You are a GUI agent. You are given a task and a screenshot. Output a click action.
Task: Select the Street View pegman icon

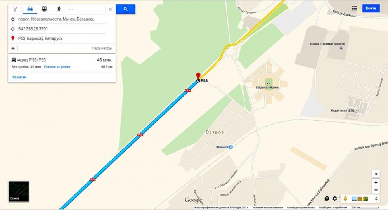(345, 199)
